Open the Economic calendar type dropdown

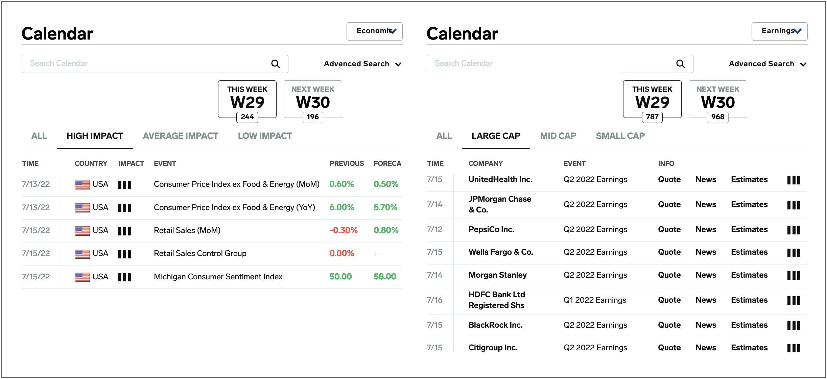[x=374, y=31]
